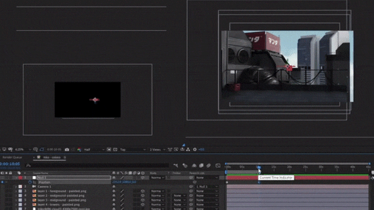Image resolution: width=374 pixels, height=210 pixels.
Task: Expand layer 1 - foreground properties
Action: tap(16, 191)
